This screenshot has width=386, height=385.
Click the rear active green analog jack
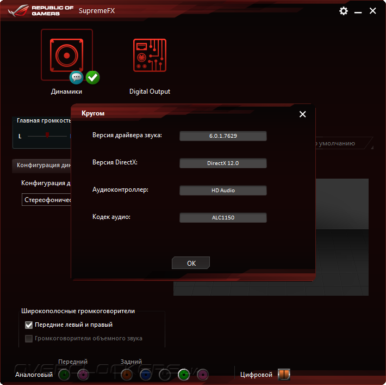(184, 375)
